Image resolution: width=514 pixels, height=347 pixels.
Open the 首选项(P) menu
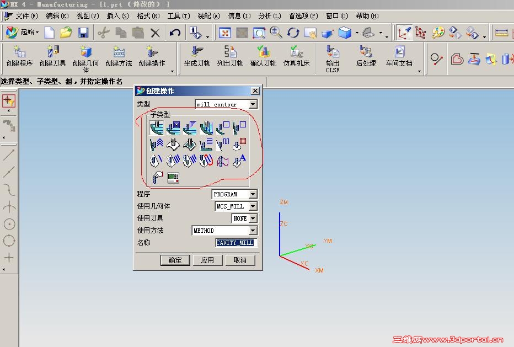(x=303, y=16)
